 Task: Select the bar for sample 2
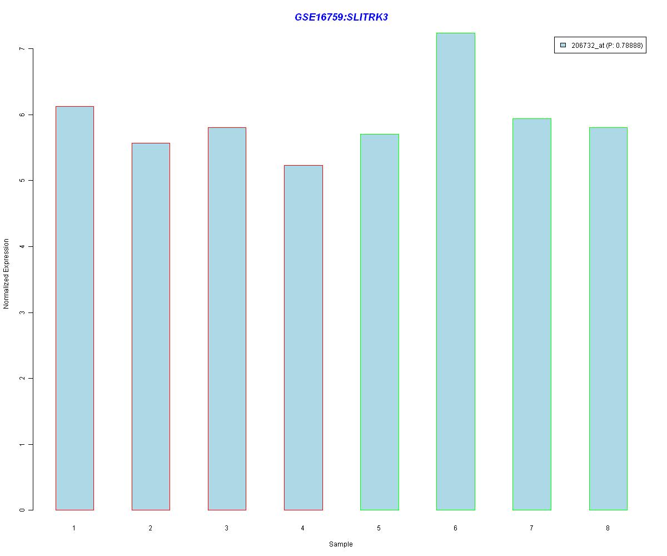pos(151,326)
